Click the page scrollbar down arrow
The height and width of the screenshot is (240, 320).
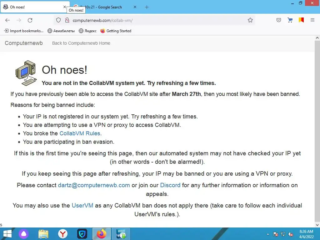[317, 225]
